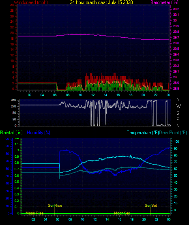Click humidity scale value 90
Viewport: 189px width, 225px height.
click(x=7, y=146)
